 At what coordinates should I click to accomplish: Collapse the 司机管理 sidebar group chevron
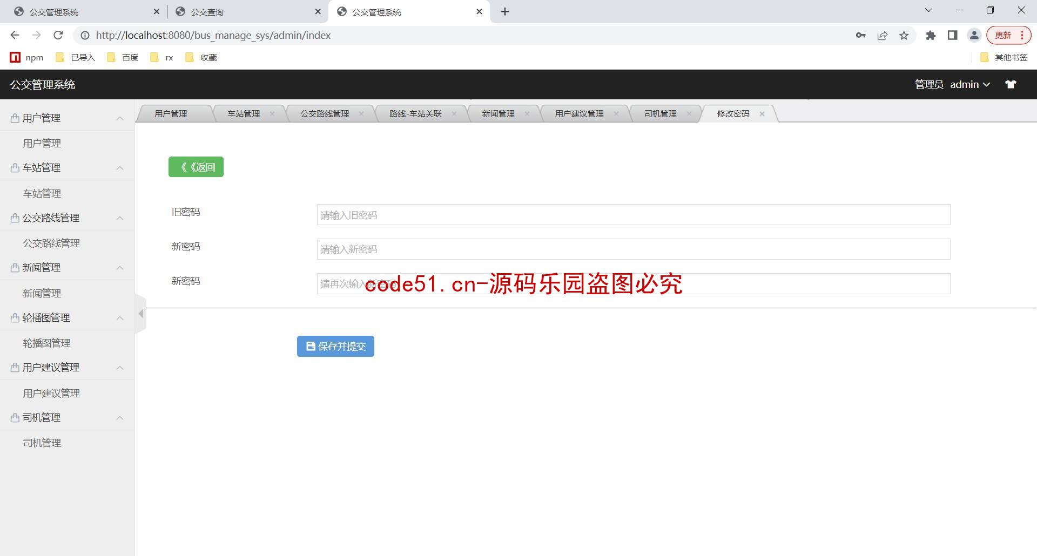(120, 418)
